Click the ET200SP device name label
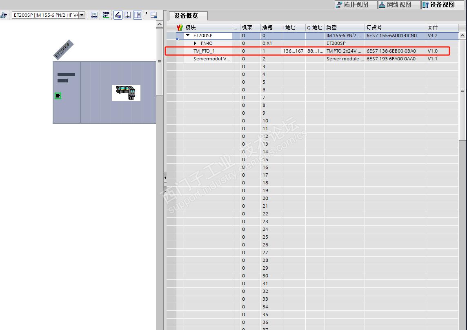Screen dimensions: 467x330 [x=63, y=50]
